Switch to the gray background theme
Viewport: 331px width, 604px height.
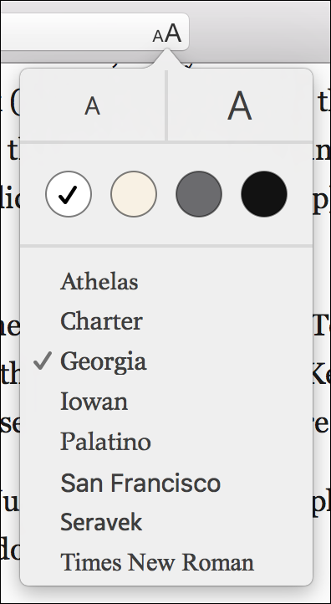[x=199, y=194]
